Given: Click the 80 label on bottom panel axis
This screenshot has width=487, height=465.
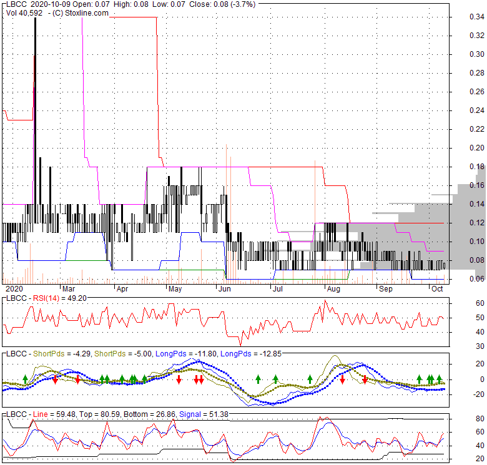Looking at the screenshot, I should click(480, 419).
